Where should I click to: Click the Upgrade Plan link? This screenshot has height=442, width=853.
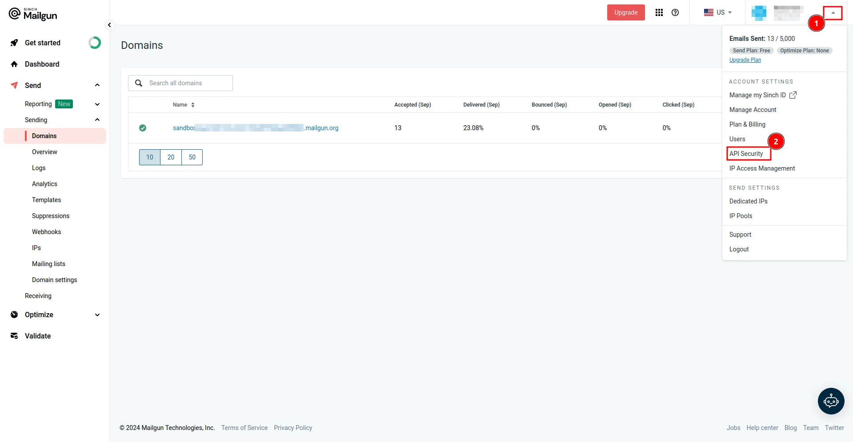pyautogui.click(x=745, y=60)
